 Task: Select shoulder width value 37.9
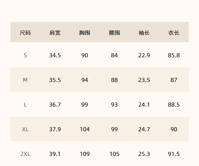click(x=55, y=129)
